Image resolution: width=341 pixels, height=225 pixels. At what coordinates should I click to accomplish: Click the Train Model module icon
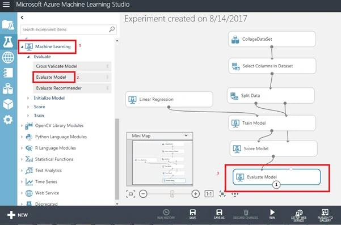point(235,123)
